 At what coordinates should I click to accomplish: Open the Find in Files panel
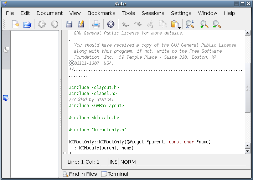[x=80, y=174]
